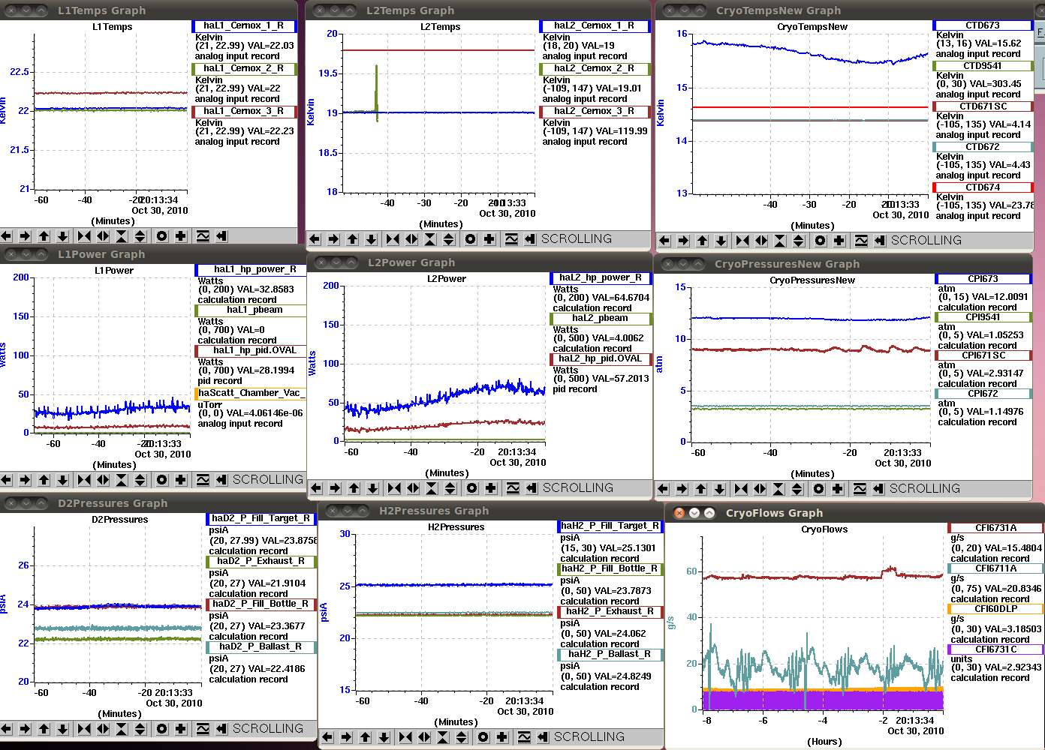Pan right arrow in L1Power Graph toolbar
1045x750 pixels.
25,480
